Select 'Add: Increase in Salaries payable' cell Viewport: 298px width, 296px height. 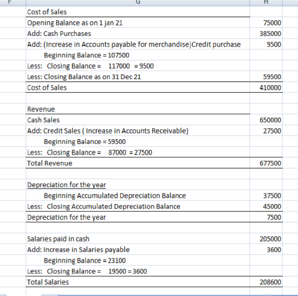click(138, 250)
